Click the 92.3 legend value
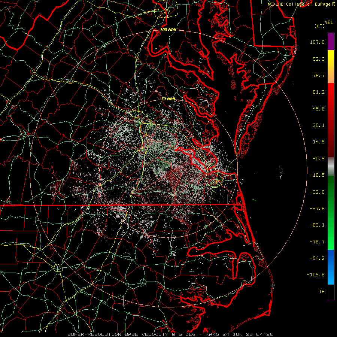 tap(319, 59)
